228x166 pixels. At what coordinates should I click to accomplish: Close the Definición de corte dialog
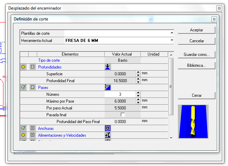click(x=214, y=19)
